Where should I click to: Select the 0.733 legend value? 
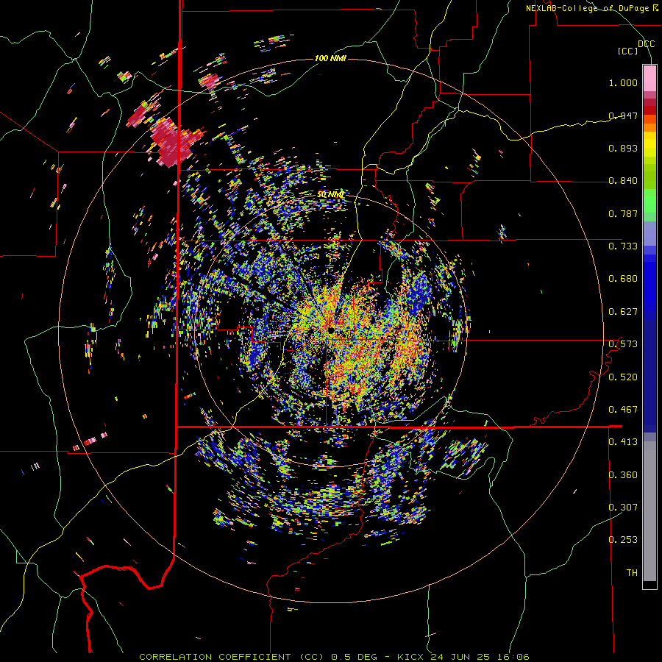(623, 246)
